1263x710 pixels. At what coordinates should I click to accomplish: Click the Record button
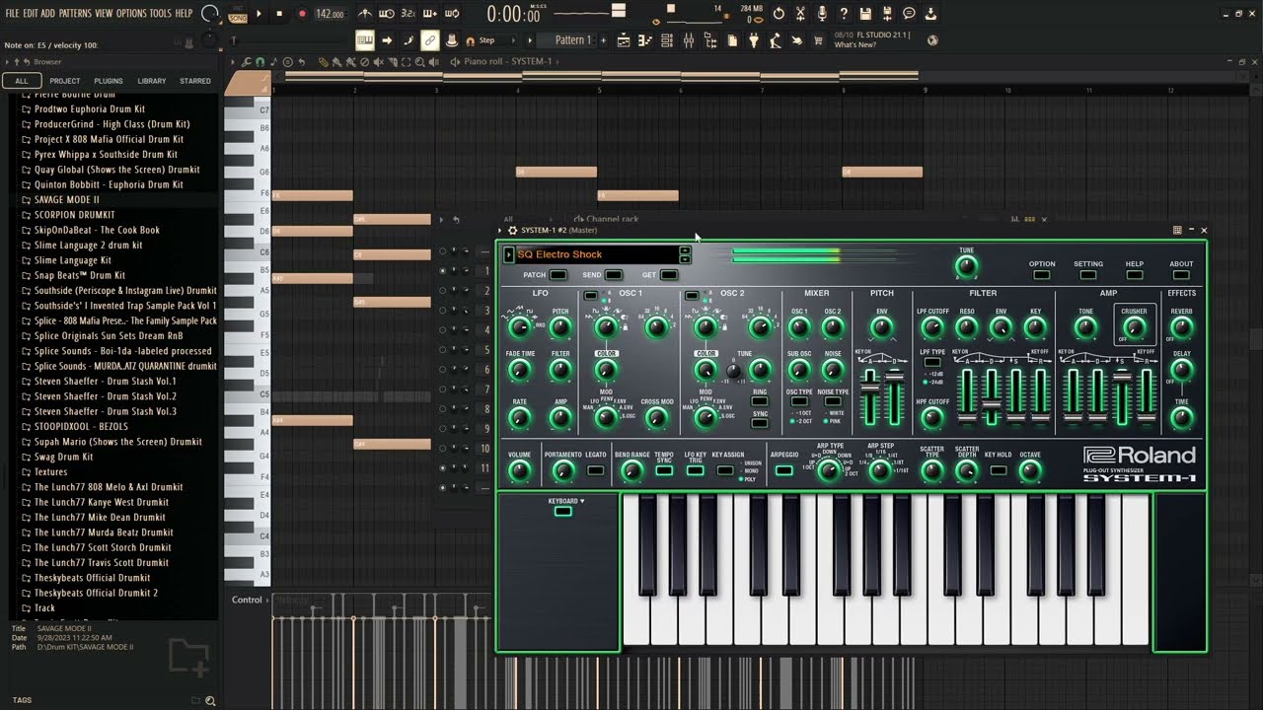coord(302,14)
